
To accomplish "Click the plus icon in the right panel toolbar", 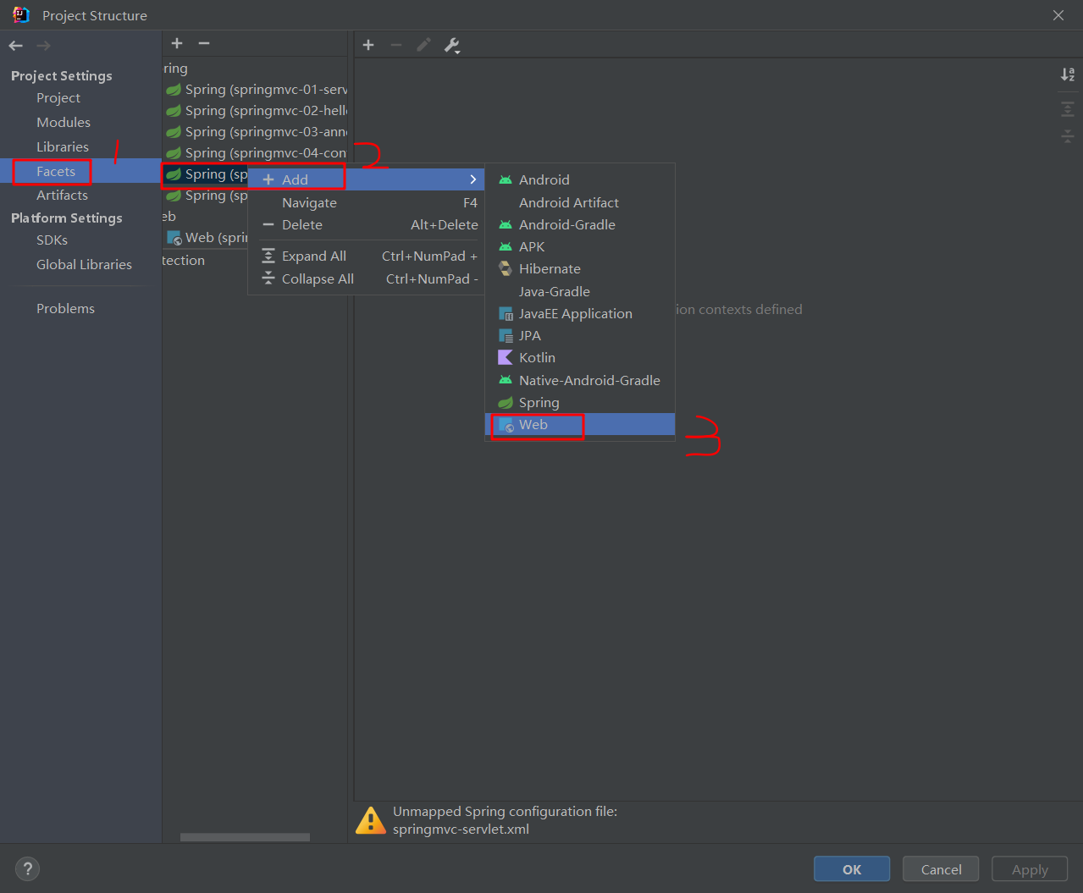I will (x=368, y=45).
